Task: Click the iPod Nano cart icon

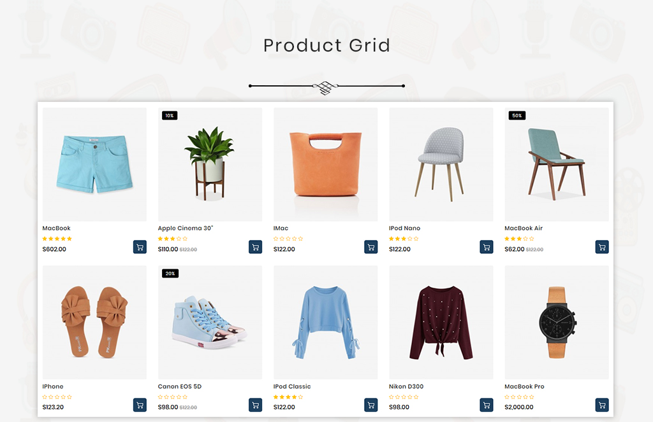Action: [x=487, y=247]
